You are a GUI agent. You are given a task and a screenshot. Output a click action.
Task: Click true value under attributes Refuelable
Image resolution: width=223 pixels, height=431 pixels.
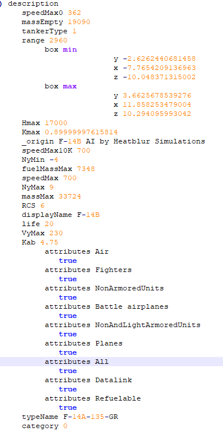pyautogui.click(x=68, y=407)
